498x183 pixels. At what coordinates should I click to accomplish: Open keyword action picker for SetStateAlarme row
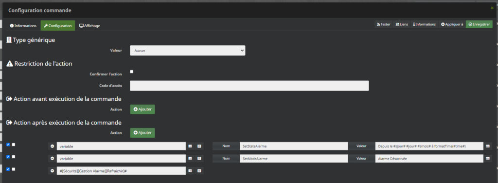(x=190, y=146)
